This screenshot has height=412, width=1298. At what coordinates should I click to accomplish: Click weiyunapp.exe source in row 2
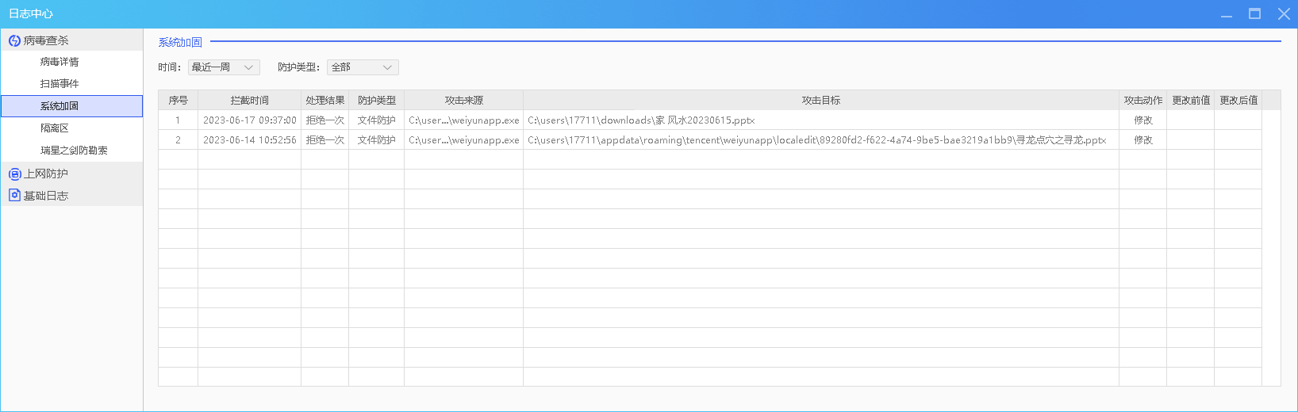(x=464, y=140)
